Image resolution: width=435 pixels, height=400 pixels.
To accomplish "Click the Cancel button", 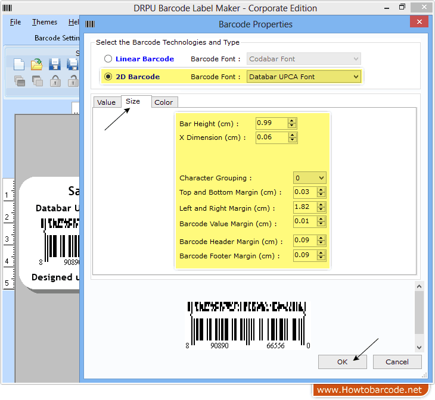I will (397, 362).
